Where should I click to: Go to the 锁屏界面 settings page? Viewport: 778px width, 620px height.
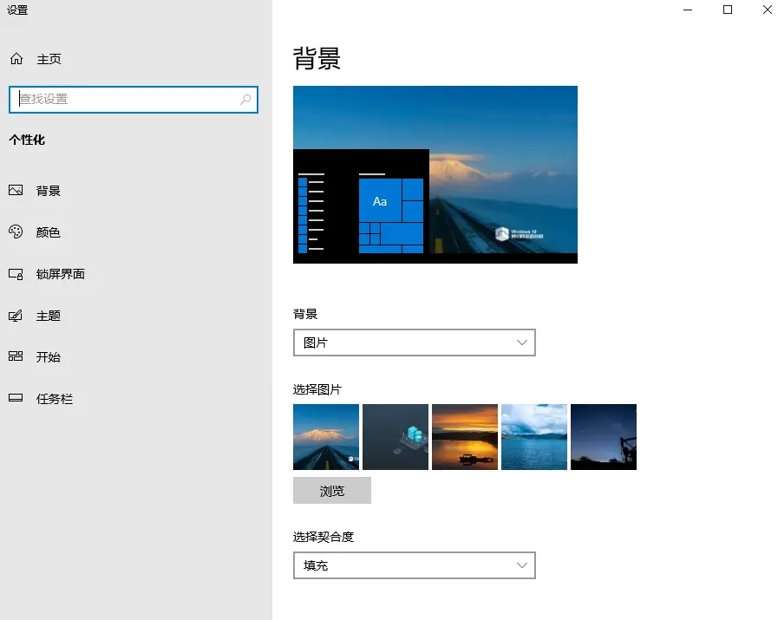pyautogui.click(x=61, y=274)
